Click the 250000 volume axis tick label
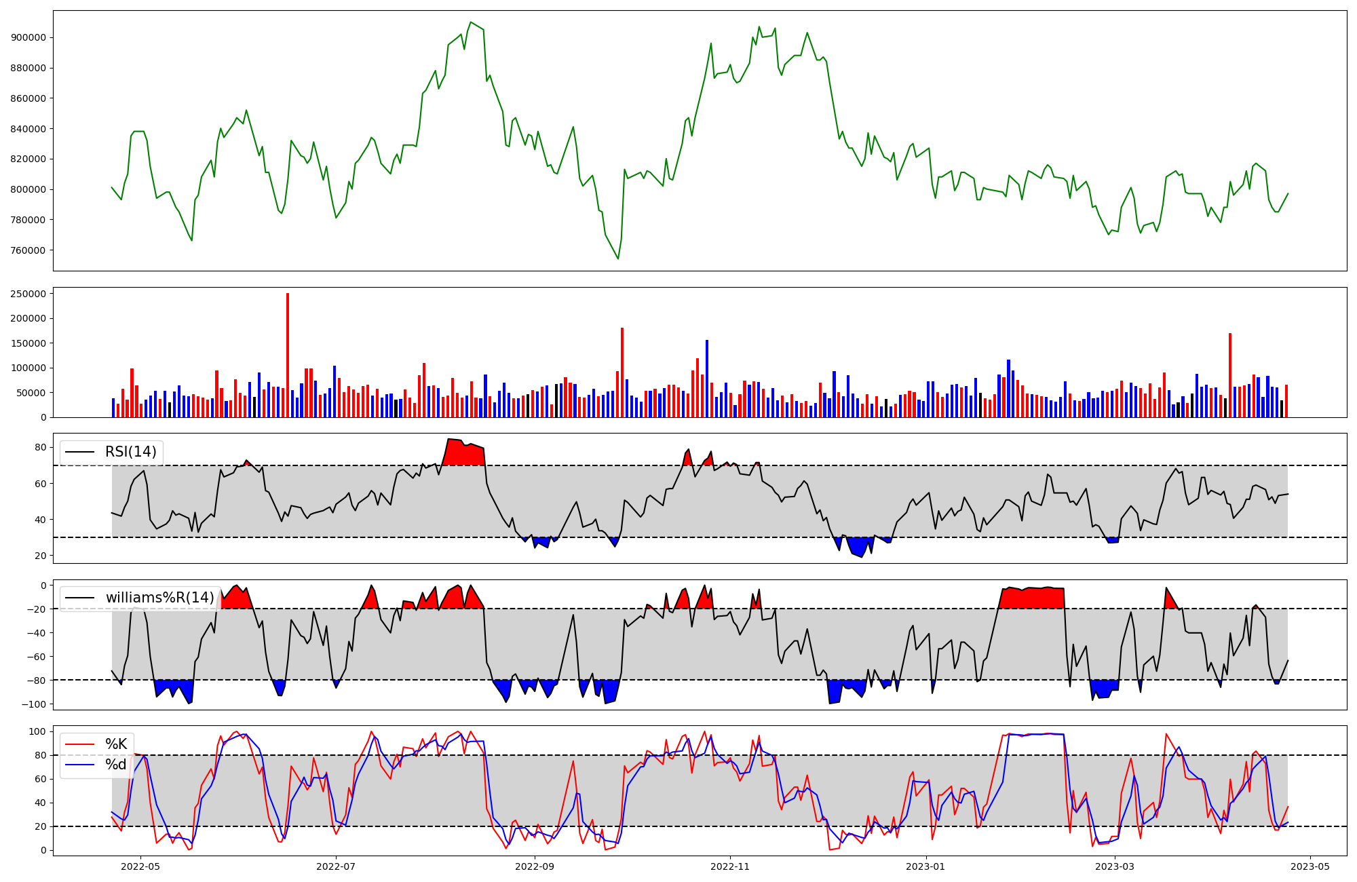The height and width of the screenshot is (882, 1357). (28, 294)
